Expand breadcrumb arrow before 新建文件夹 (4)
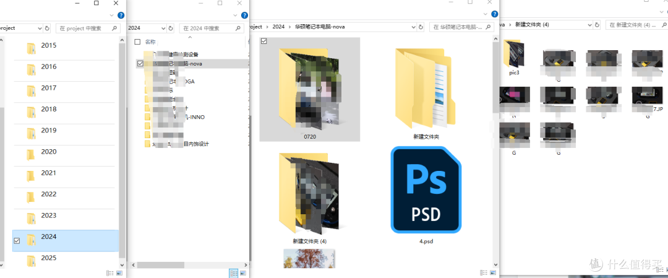Screen dimensions: 668x278 [510, 25]
